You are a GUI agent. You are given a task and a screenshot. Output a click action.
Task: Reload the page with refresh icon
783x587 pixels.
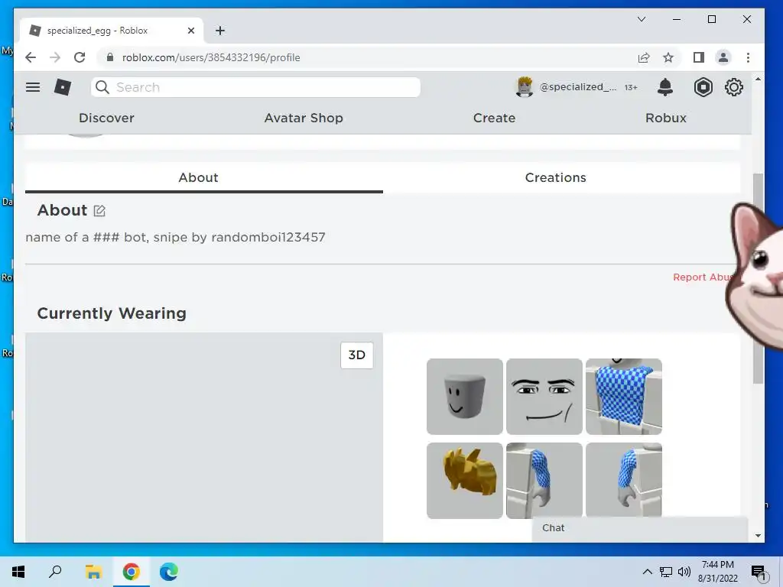(80, 57)
